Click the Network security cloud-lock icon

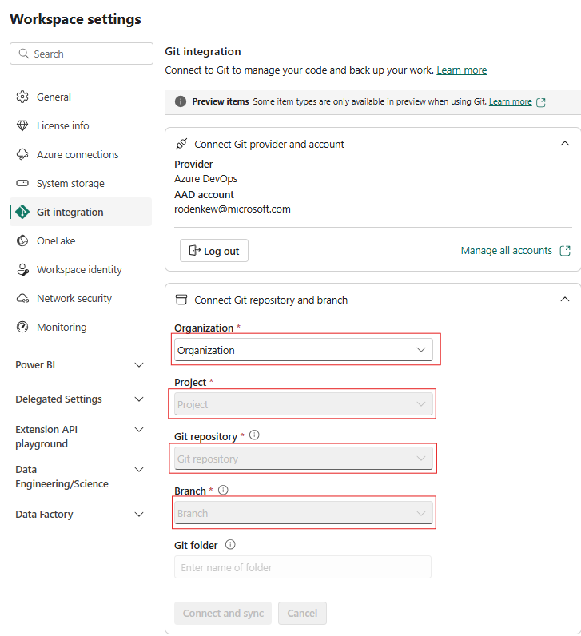[x=22, y=298]
